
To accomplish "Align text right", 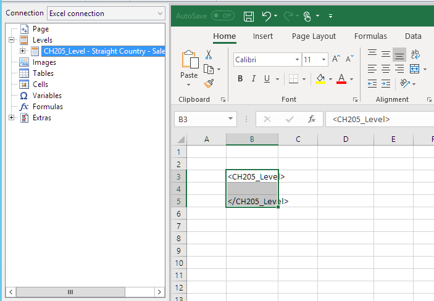I will [399, 68].
